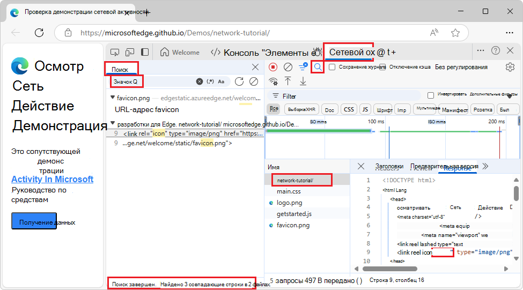The height and width of the screenshot is (290, 523).
Task: Filter by Manifest requests
Action: [x=455, y=110]
